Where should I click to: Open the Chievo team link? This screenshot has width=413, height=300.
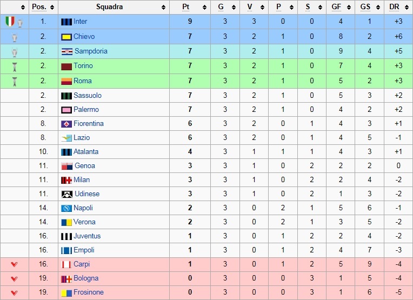(x=84, y=36)
